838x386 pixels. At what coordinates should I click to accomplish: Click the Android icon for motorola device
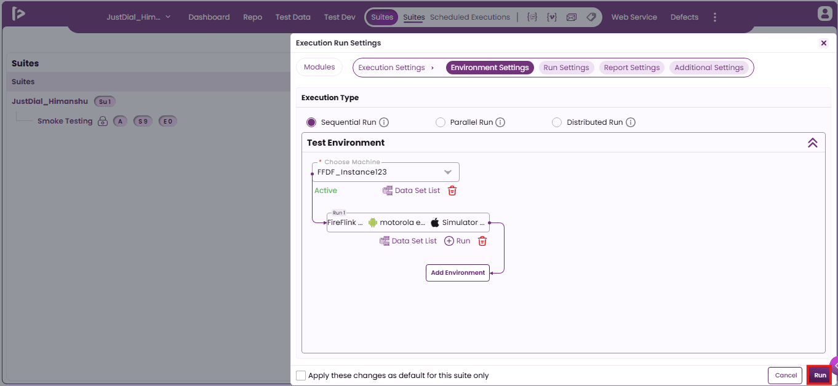(x=373, y=223)
